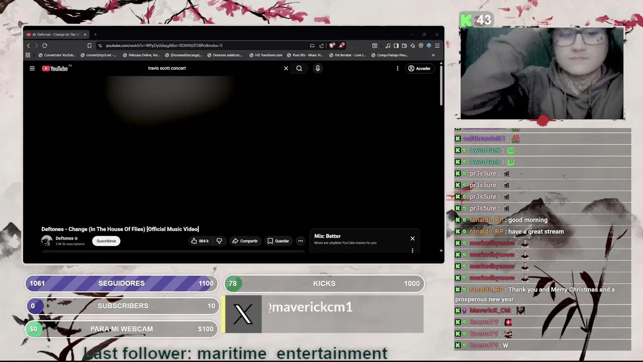Open more actions ellipsis under video

click(300, 241)
